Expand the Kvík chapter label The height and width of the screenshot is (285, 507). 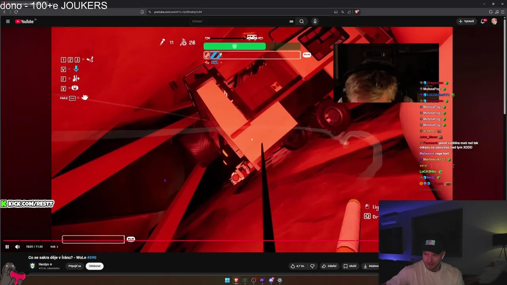click(x=54, y=247)
